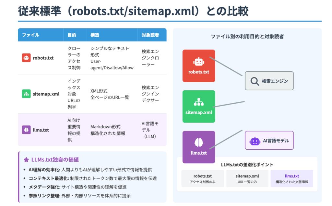Open the red robots.txt card in the diagram
332x206 pixels.
tap(199, 66)
